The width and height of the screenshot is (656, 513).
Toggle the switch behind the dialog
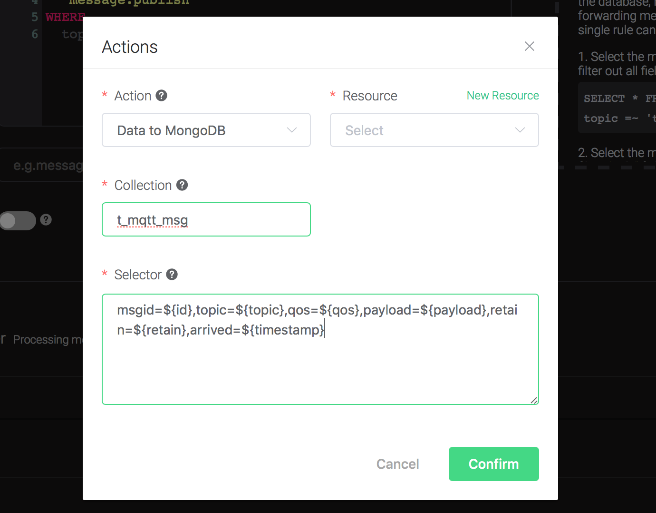click(x=18, y=221)
